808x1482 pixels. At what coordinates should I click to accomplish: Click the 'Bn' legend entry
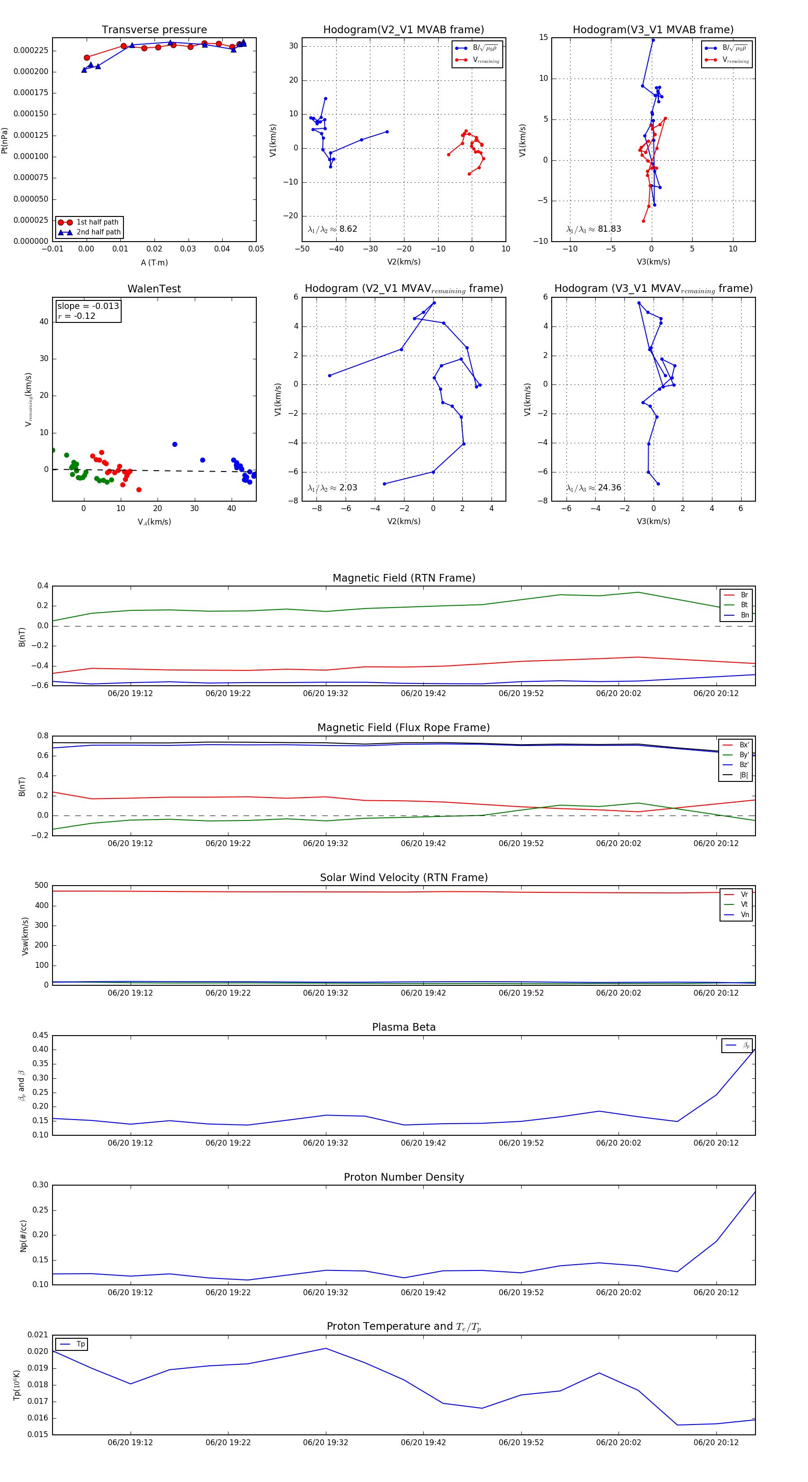click(736, 616)
